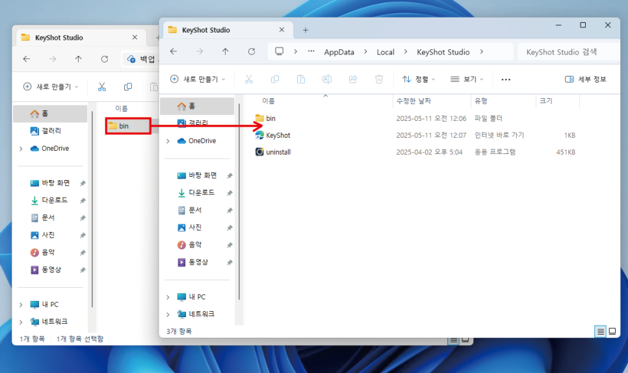This screenshot has height=373, width=628.
Task: Sort by the 수정한 날짜 column header
Action: point(413,101)
